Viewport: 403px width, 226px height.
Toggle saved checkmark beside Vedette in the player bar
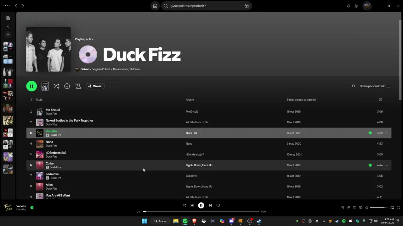[x=32, y=207]
